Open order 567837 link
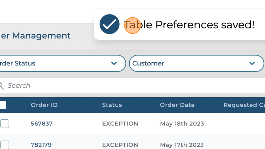The image size is (265, 149). pyautogui.click(x=42, y=123)
